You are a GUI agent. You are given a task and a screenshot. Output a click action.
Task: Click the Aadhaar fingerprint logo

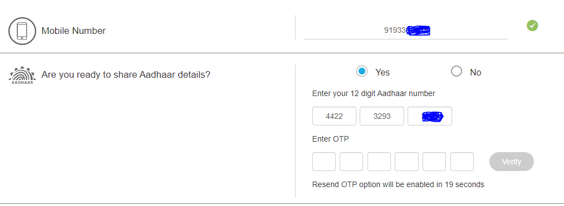tap(22, 75)
